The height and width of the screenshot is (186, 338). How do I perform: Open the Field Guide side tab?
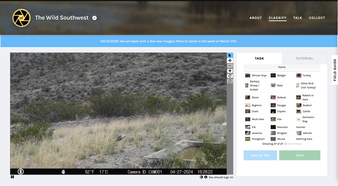(x=335, y=70)
